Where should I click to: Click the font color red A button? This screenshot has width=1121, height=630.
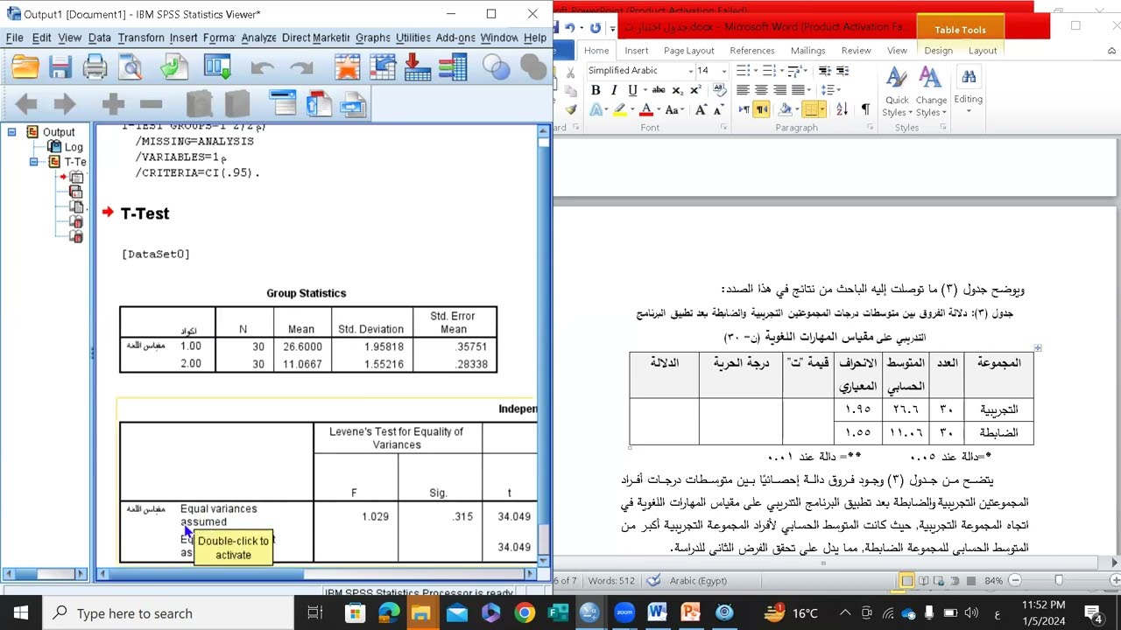click(x=646, y=110)
